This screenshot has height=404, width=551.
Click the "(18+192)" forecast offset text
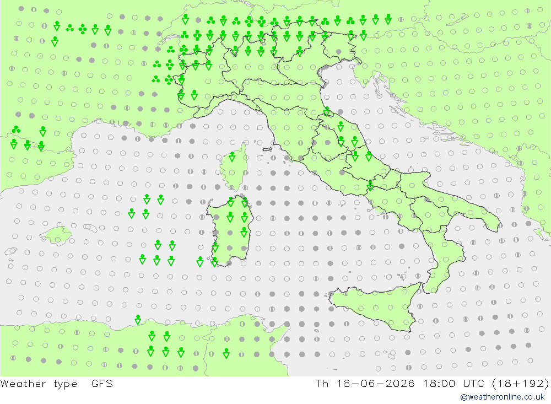coord(521,383)
